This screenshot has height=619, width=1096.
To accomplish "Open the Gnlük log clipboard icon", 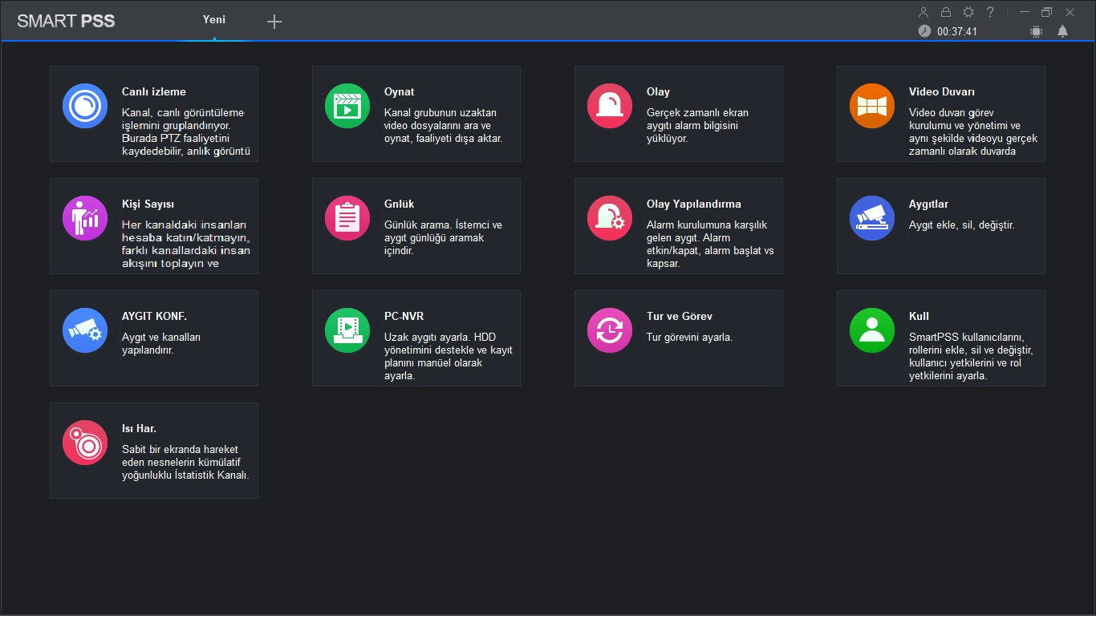I will point(347,218).
